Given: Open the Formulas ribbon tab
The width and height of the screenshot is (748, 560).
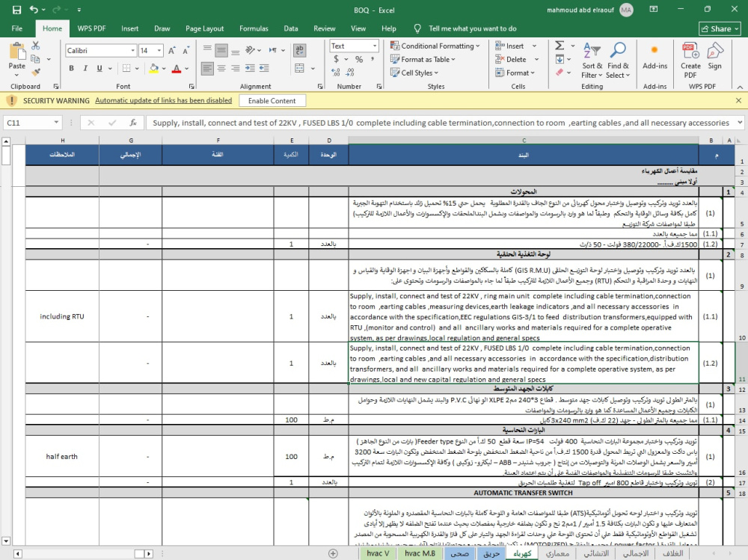Looking at the screenshot, I should pos(254,28).
